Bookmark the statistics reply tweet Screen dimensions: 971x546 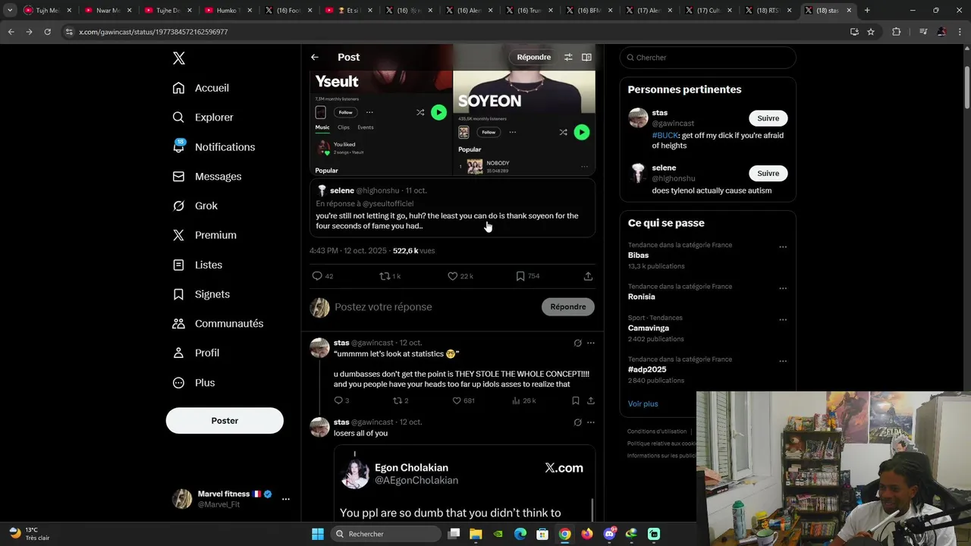click(x=576, y=400)
